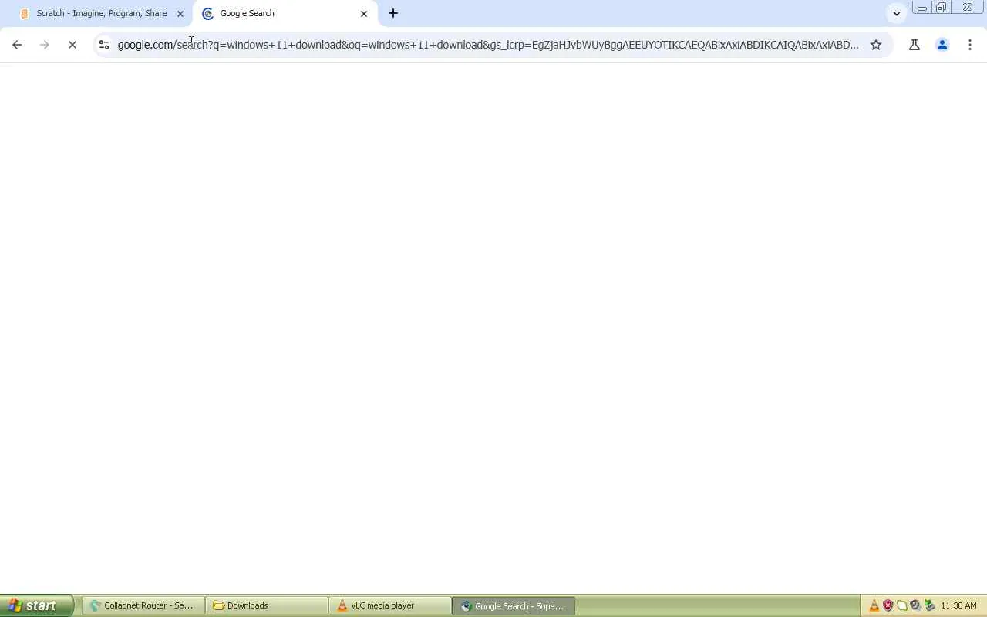Expand the tab search dropdown
The width and height of the screenshot is (987, 617).
[896, 13]
